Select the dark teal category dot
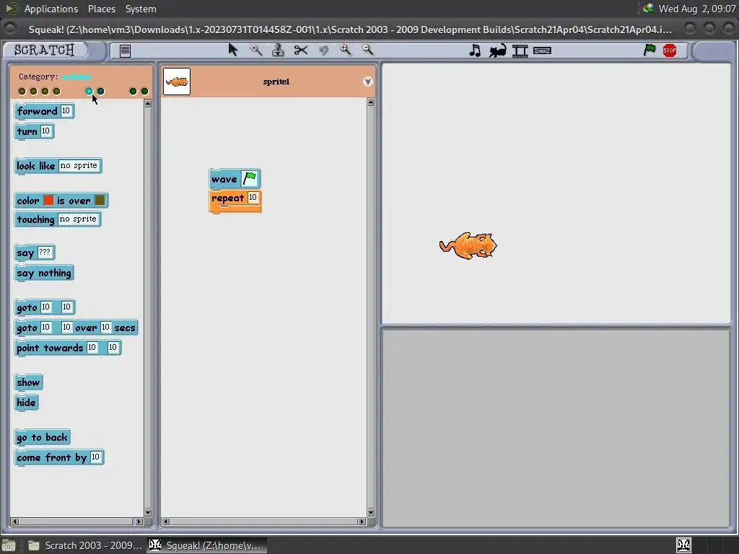Screen dimensions: 739x554 (x=100, y=92)
